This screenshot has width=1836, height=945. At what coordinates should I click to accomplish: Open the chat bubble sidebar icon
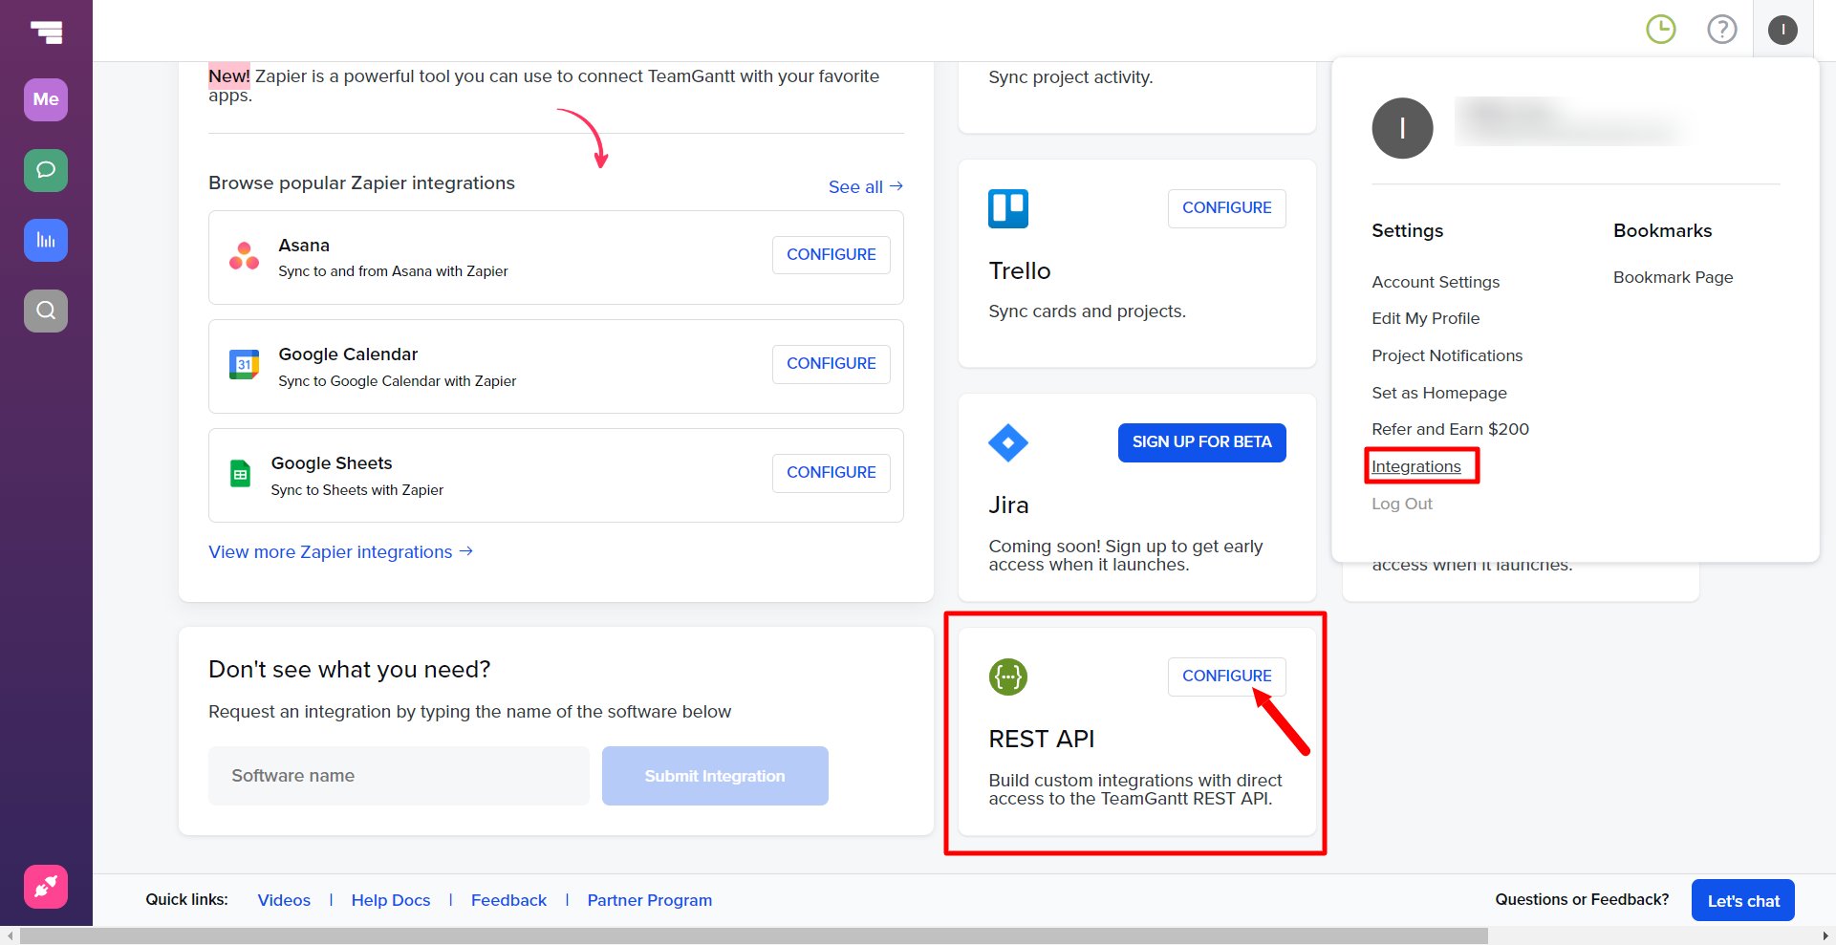tap(46, 170)
